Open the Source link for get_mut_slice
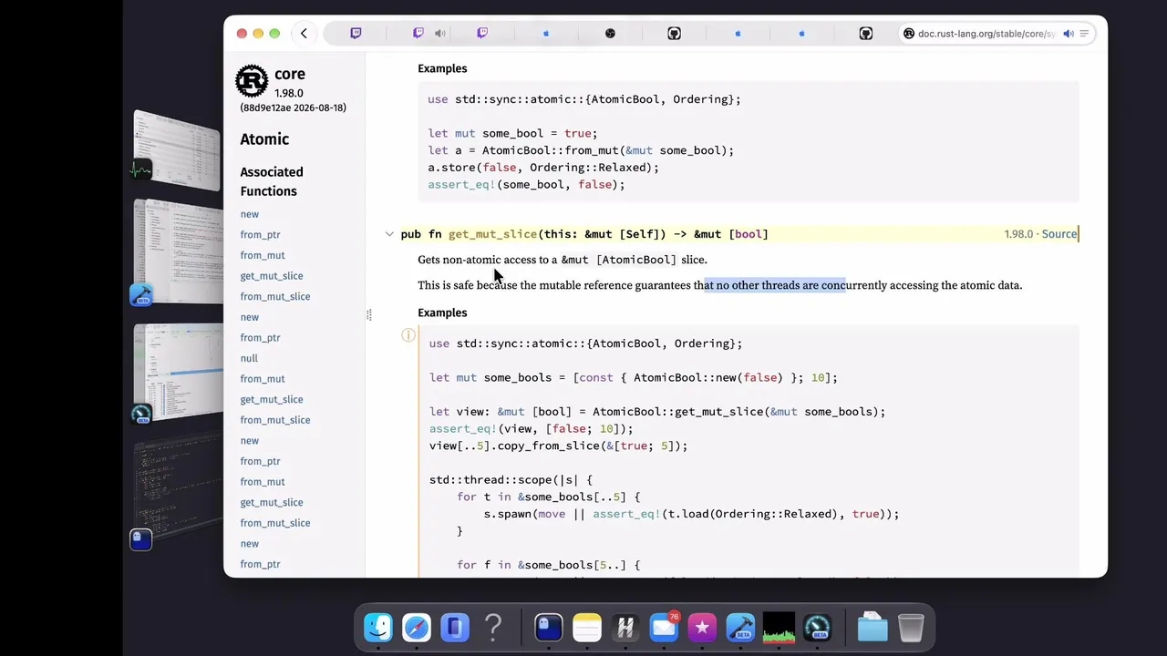 [1059, 234]
